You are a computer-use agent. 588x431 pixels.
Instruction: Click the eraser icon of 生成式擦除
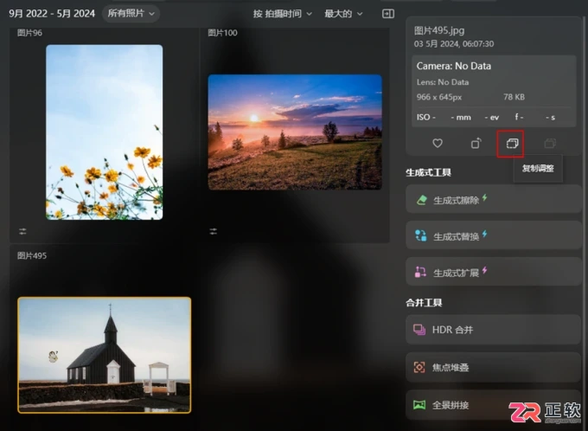[421, 200]
